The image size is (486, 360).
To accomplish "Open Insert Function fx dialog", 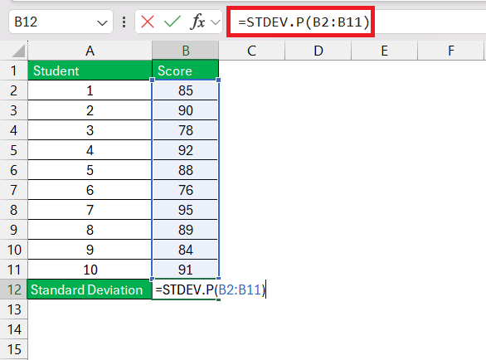I will 197,22.
